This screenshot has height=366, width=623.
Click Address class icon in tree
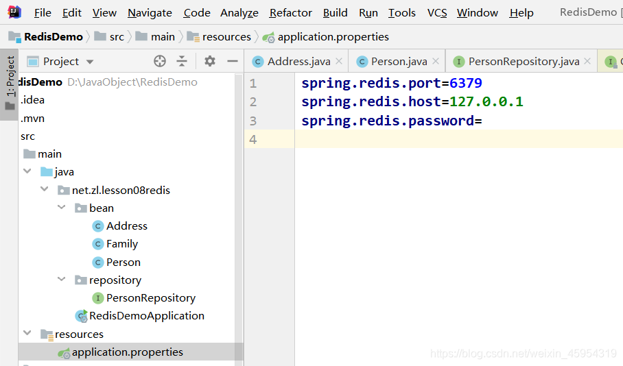[97, 226]
